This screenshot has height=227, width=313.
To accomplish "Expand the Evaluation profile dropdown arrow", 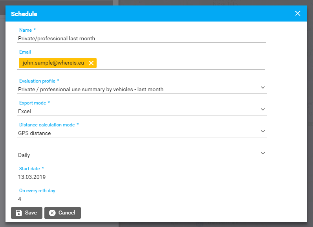I will point(263,88).
